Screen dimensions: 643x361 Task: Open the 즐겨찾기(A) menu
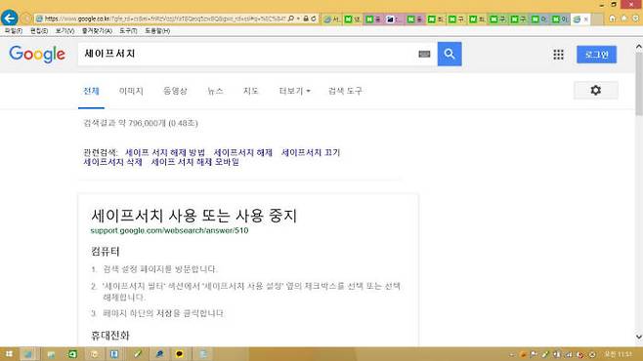tap(97, 30)
